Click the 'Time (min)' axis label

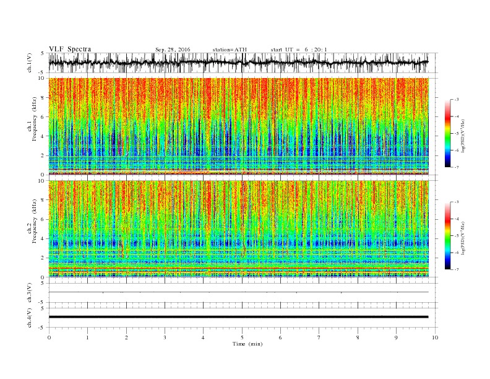[x=247, y=344]
